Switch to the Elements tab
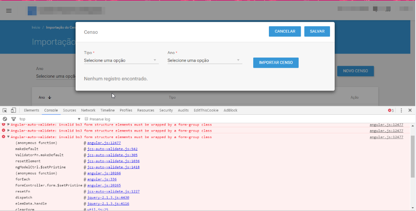This screenshot has height=211, width=416. coord(31,110)
